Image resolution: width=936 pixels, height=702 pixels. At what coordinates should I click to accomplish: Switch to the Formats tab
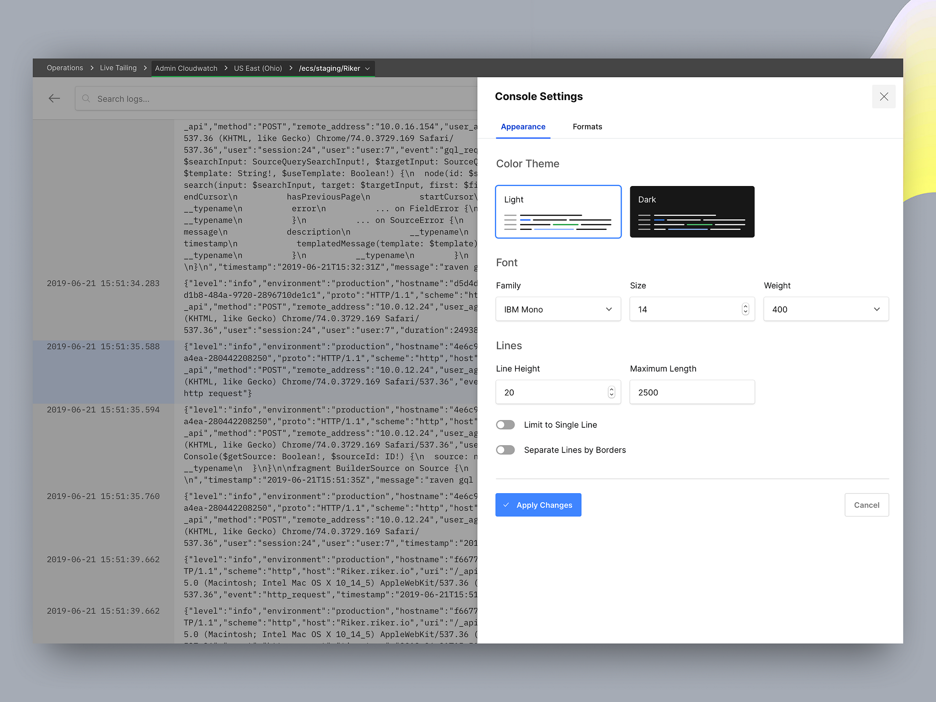click(587, 127)
